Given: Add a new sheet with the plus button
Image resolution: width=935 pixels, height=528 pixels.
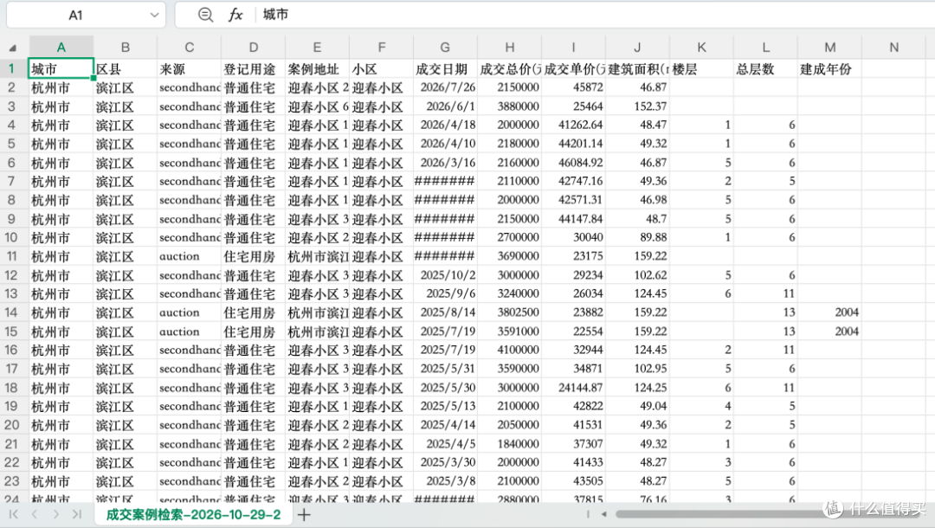Looking at the screenshot, I should click(x=304, y=515).
